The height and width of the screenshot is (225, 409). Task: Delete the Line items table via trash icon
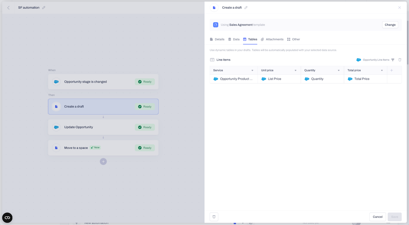tap(400, 60)
